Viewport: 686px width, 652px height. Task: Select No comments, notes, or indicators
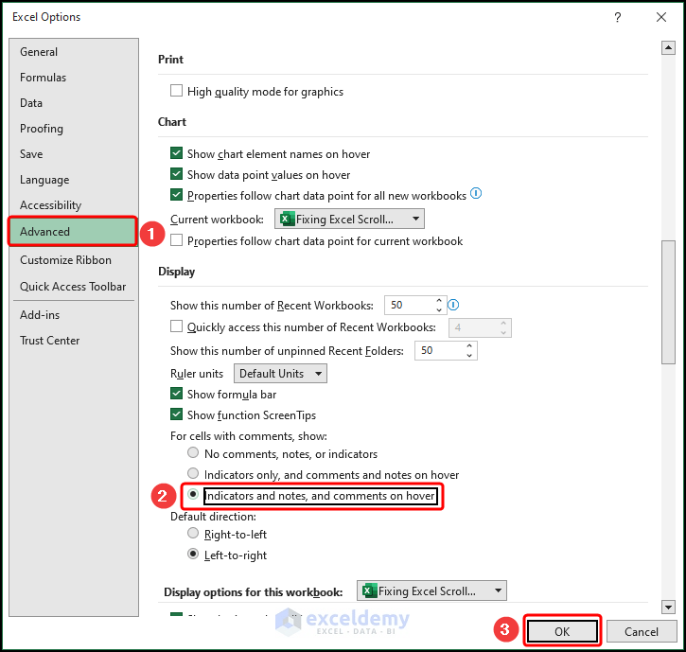pos(193,452)
